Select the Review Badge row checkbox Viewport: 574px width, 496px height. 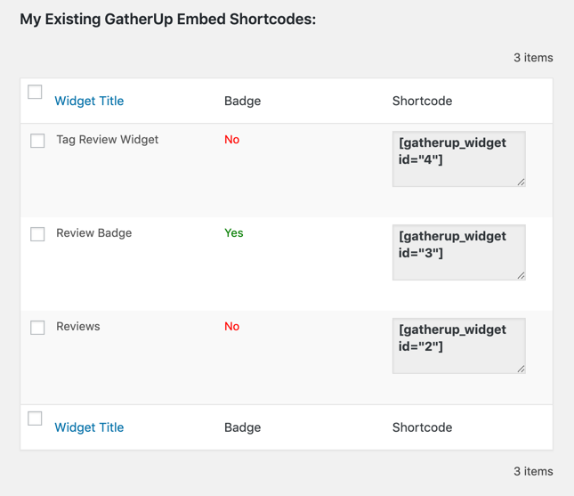[37, 234]
